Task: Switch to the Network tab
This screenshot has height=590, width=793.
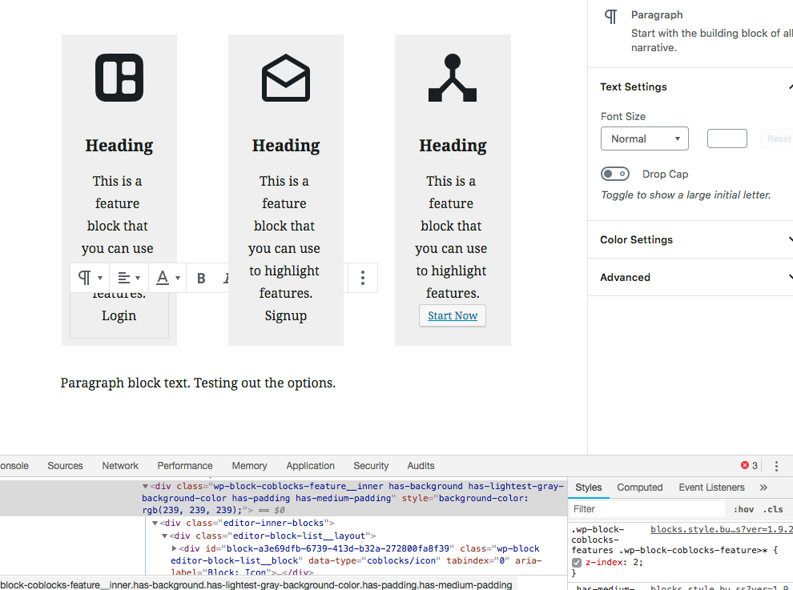Action: 120,466
